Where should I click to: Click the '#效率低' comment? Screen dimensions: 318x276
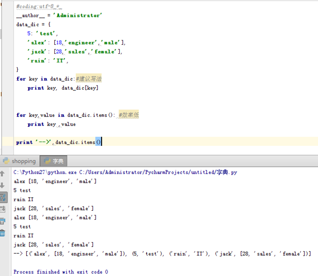129,115
